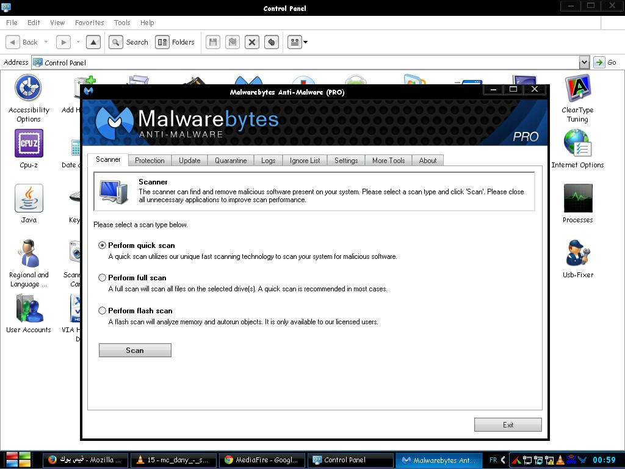Open the Favorites menu
The image size is (625, 469).
(x=89, y=23)
